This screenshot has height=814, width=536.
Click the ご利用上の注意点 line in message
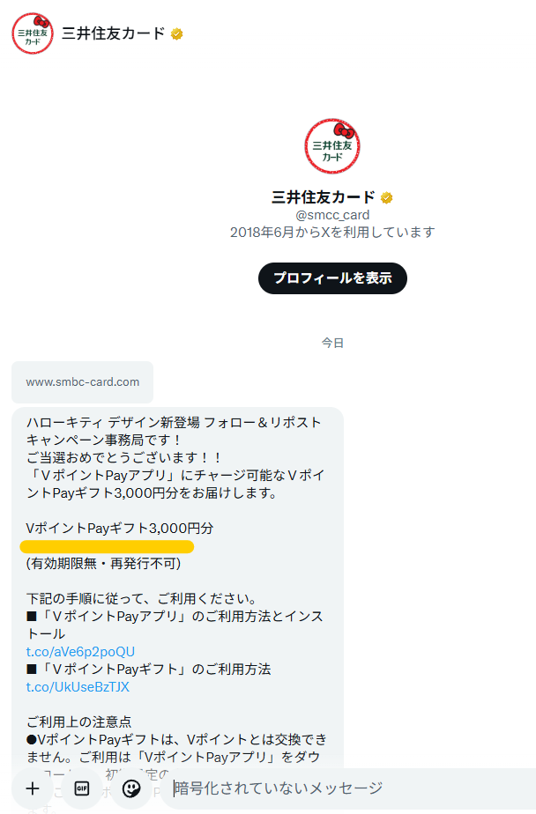point(79,722)
